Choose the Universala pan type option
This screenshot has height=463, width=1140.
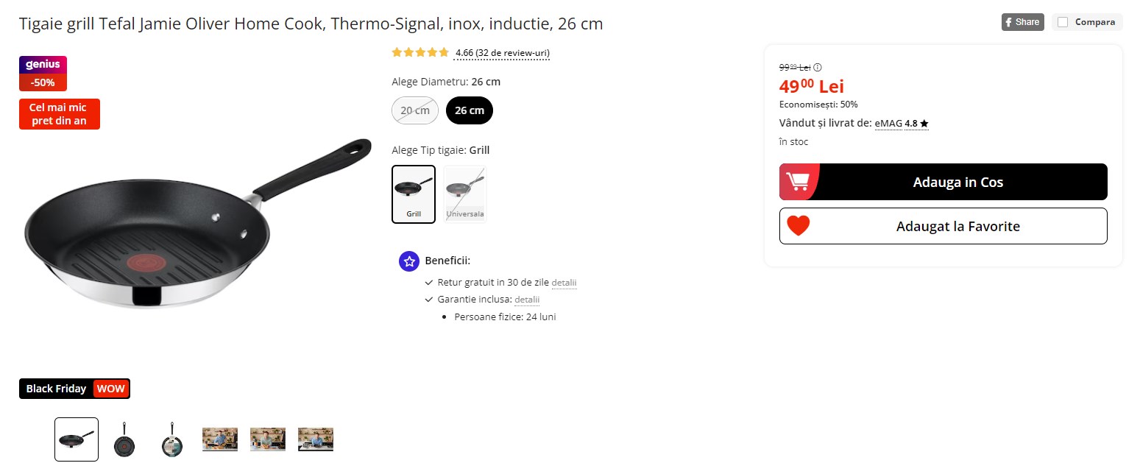pos(465,194)
